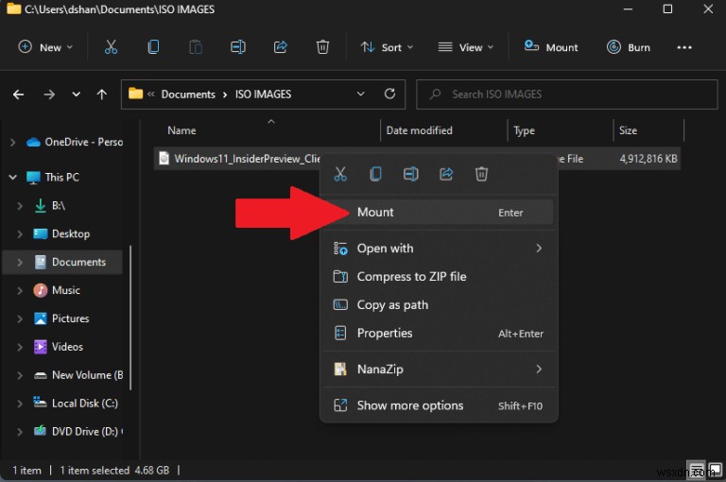726x482 pixels.
Task: Click the navigation pane scrollbar
Action: pos(130,318)
